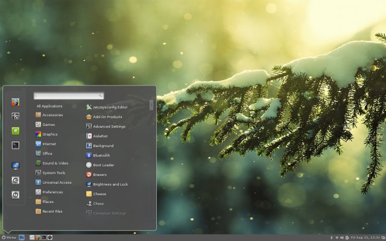The image size is (386, 241).
Task: Launch Chess game
Action: (95, 204)
